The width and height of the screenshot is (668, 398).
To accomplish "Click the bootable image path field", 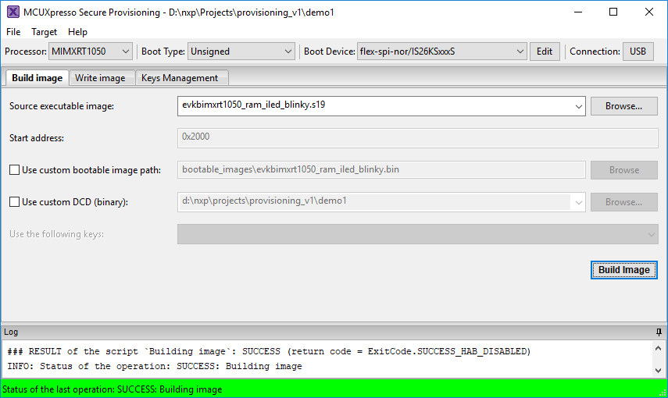I will click(x=381, y=170).
